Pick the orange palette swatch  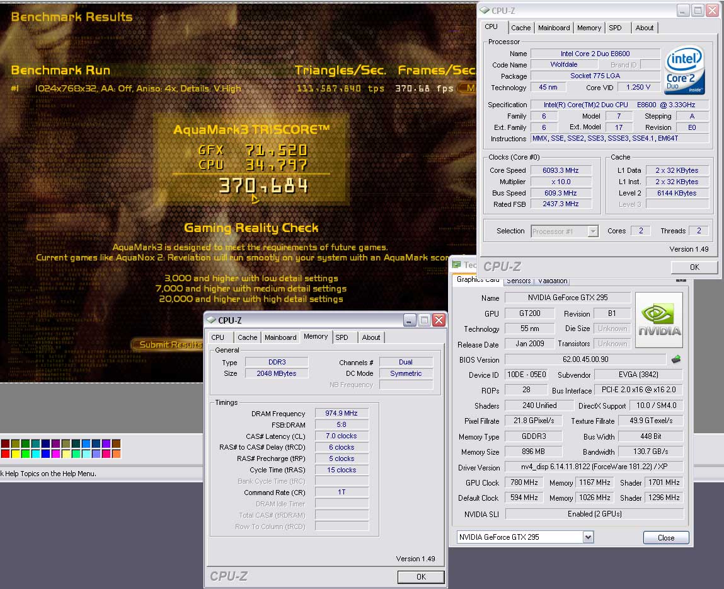[117, 453]
